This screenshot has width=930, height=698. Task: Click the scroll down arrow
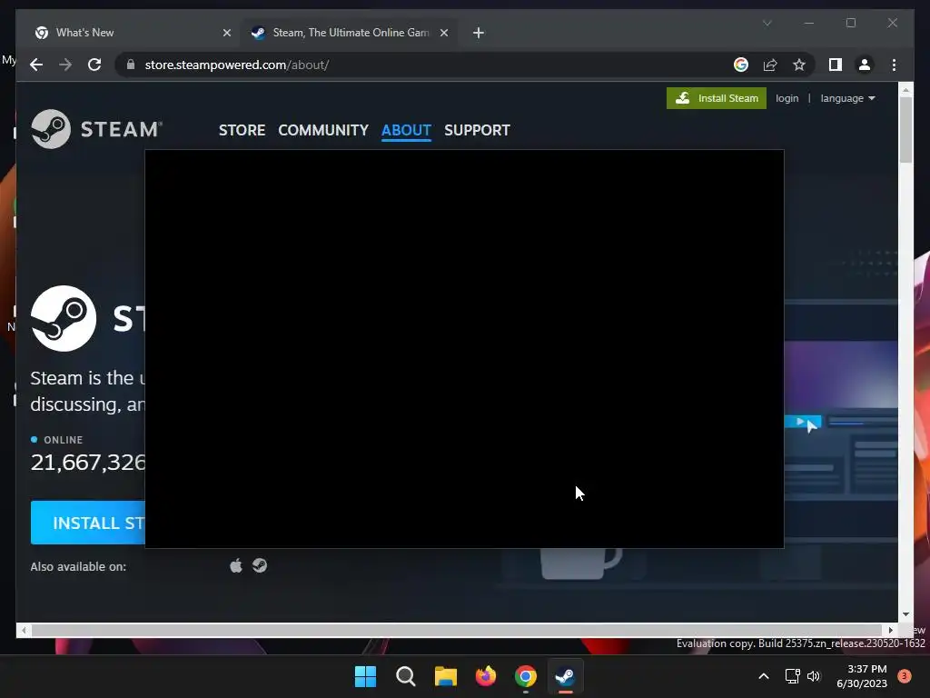coord(905,614)
